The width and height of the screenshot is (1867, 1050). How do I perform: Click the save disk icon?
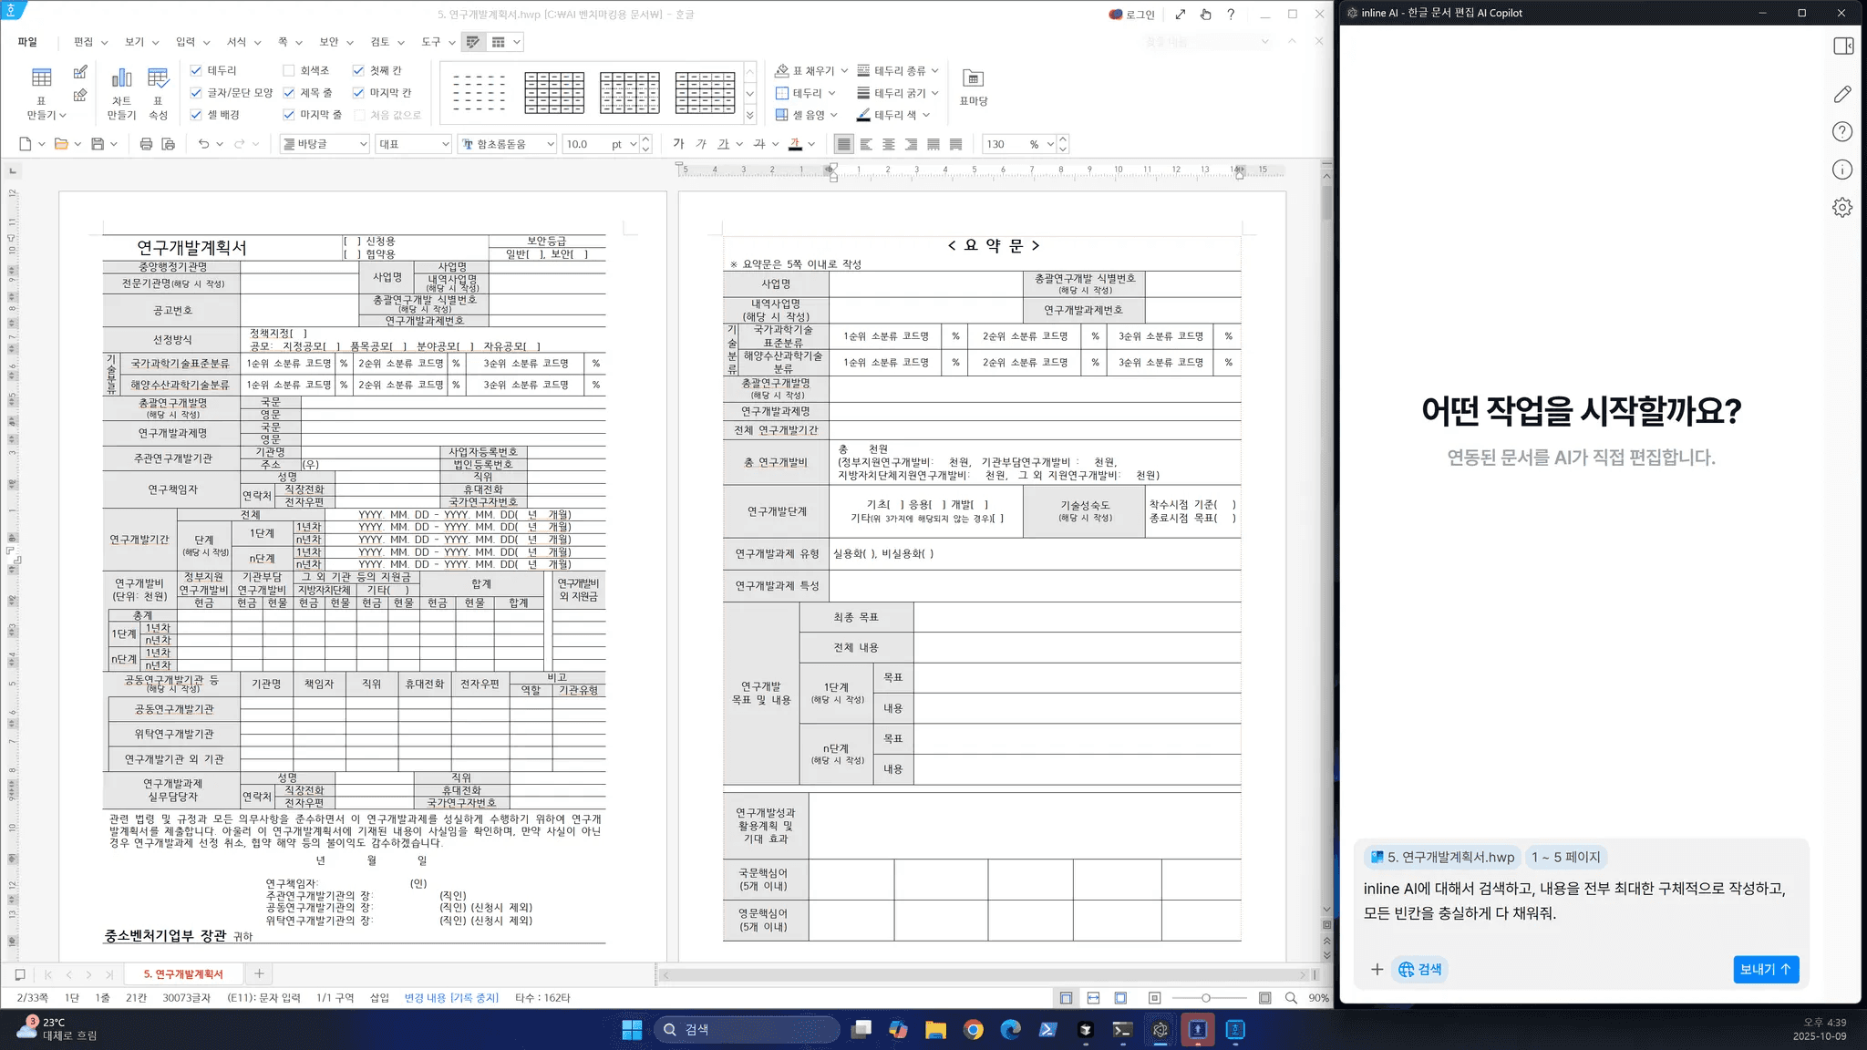(x=98, y=144)
